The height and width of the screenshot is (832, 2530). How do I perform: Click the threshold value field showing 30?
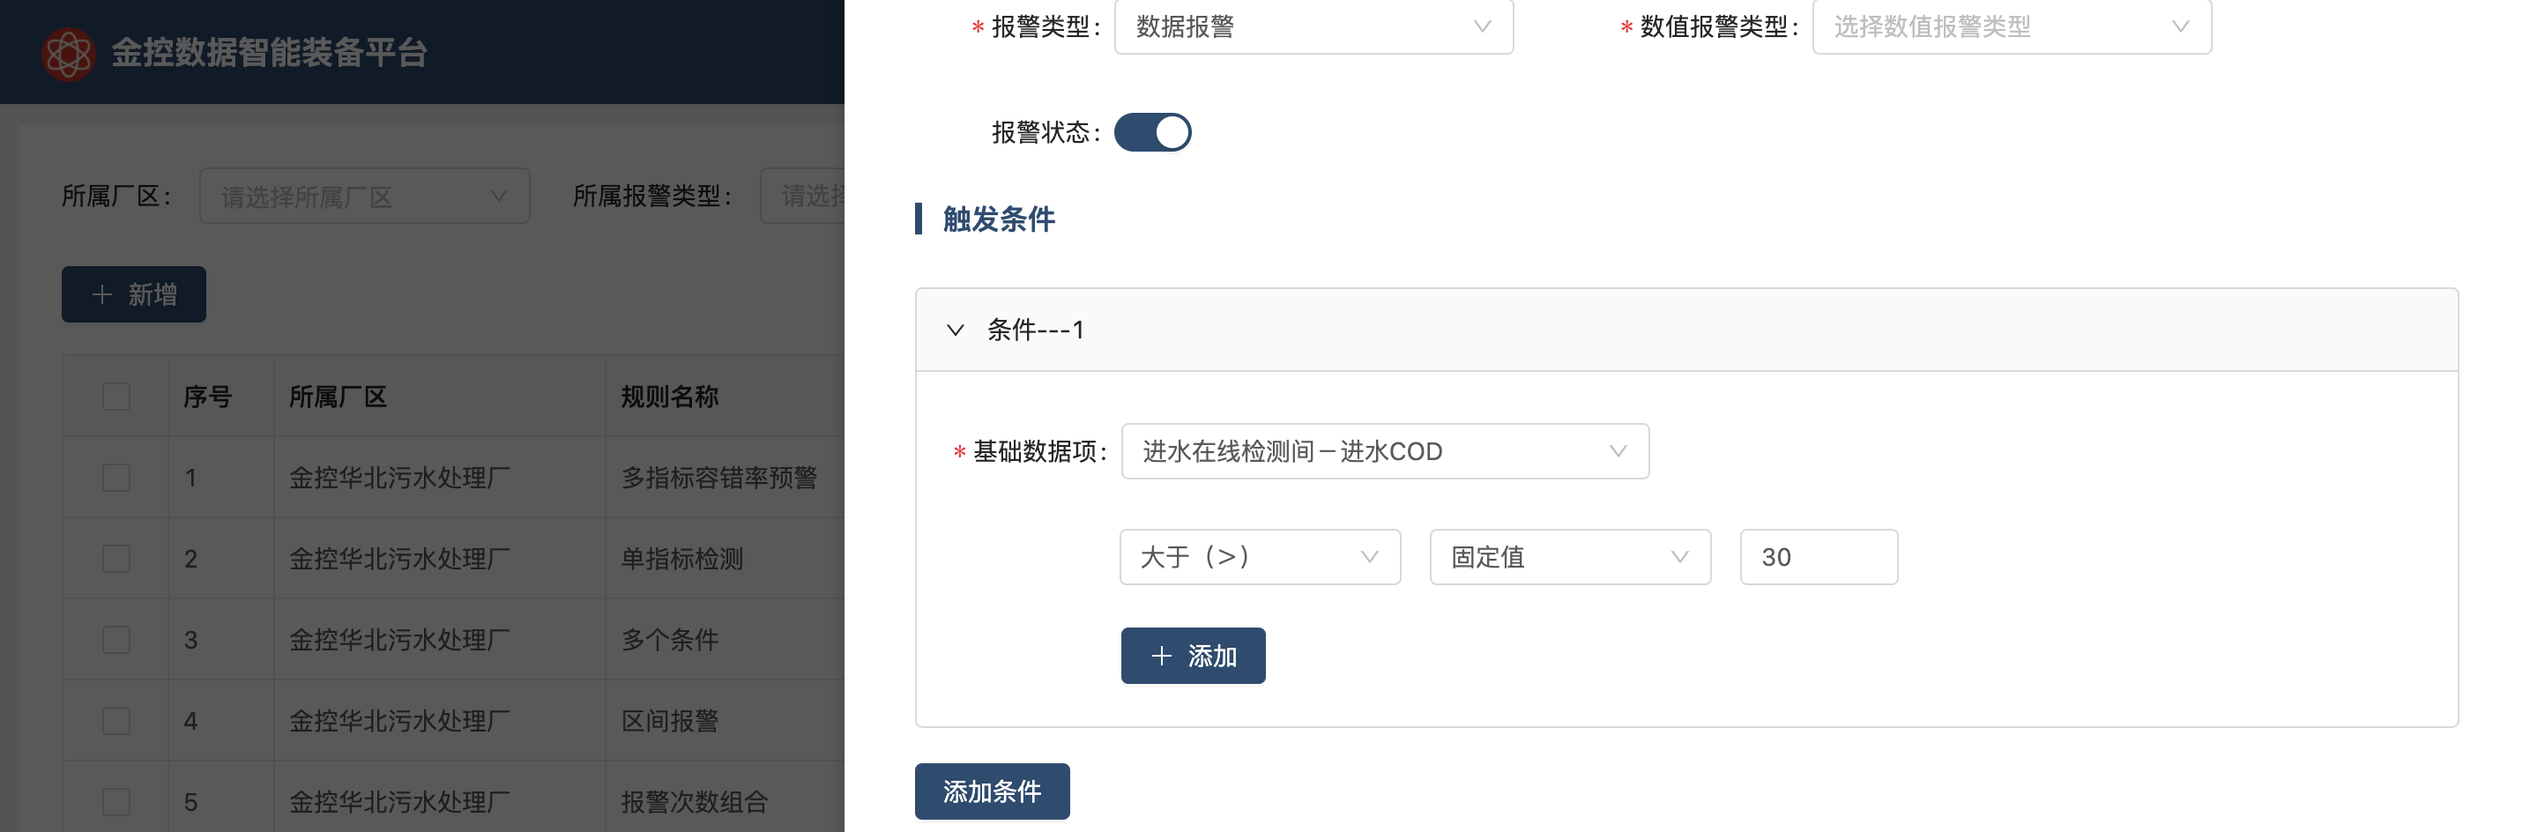click(1818, 558)
